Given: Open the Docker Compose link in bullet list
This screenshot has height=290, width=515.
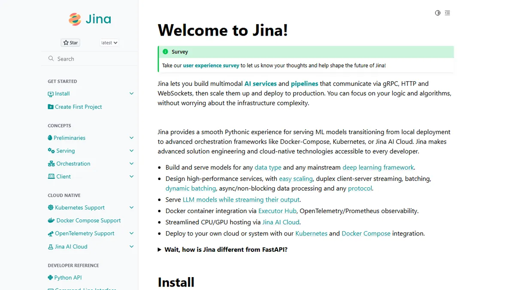Looking at the screenshot, I should click(366, 233).
